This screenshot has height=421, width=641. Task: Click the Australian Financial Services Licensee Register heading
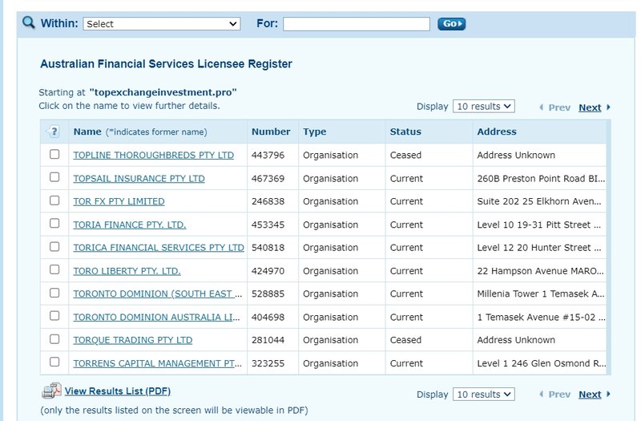(x=166, y=64)
